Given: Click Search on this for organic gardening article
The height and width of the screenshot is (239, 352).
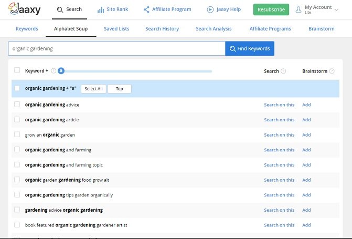Looking at the screenshot, I should pos(279,120).
